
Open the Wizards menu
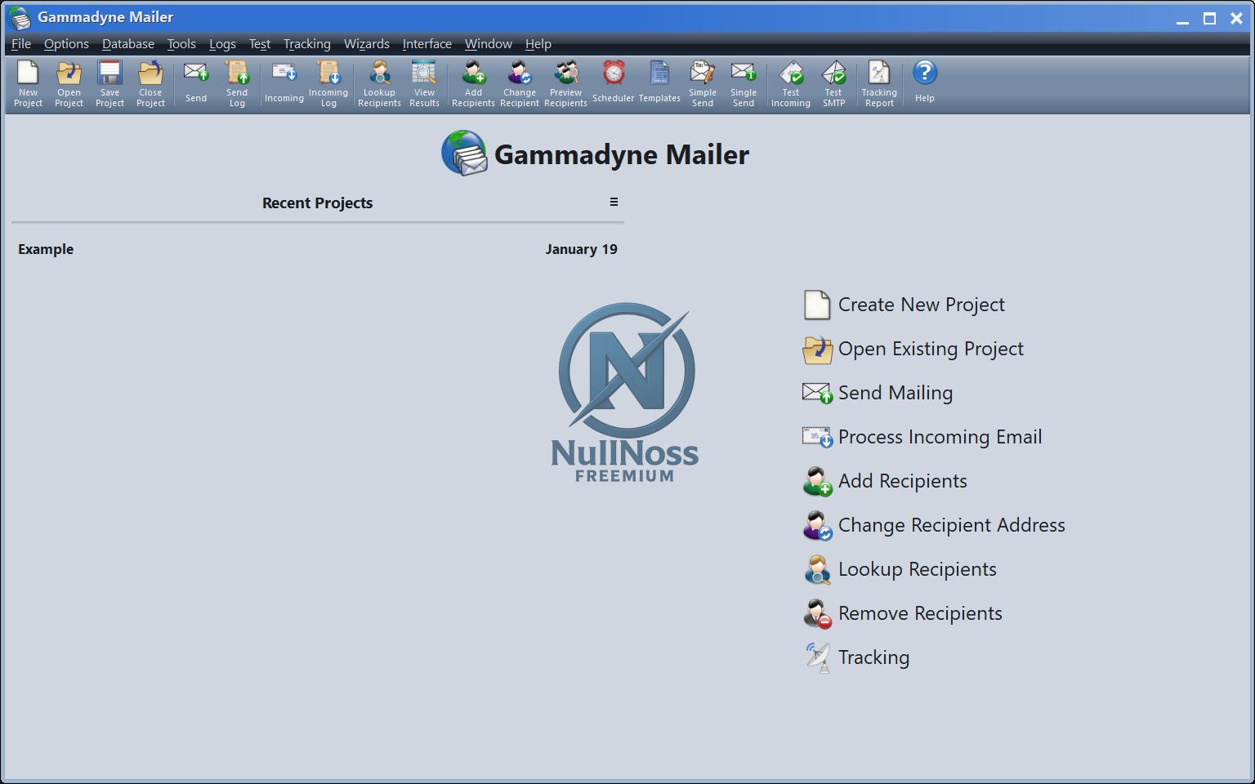pos(366,44)
